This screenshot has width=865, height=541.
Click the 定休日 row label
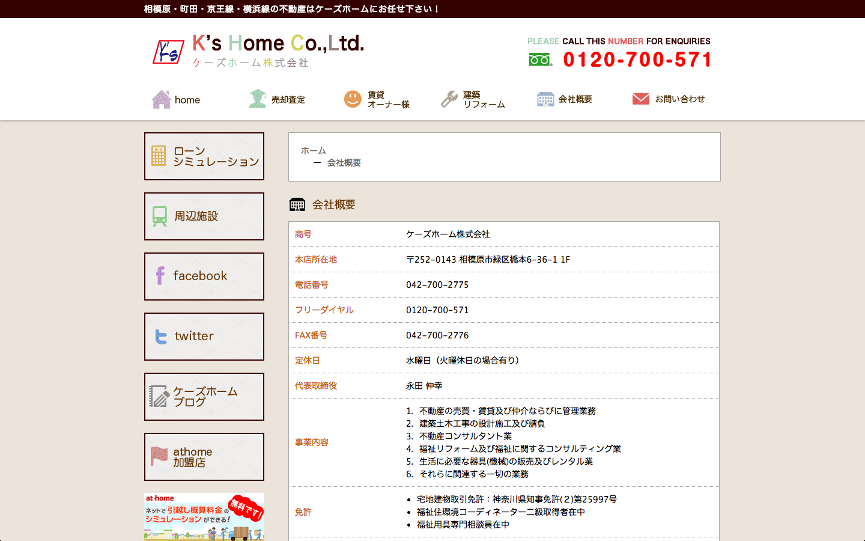(x=308, y=361)
